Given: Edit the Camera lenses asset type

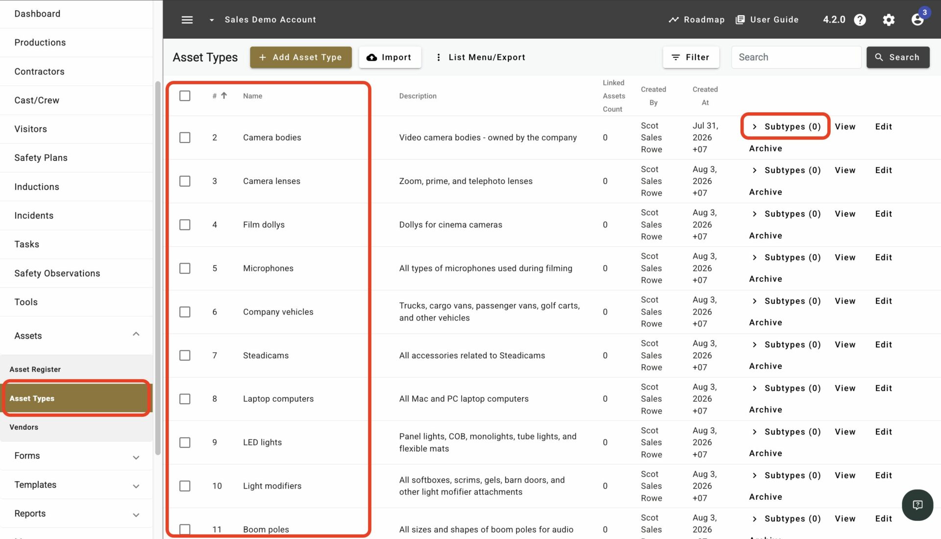Looking at the screenshot, I should [x=883, y=170].
